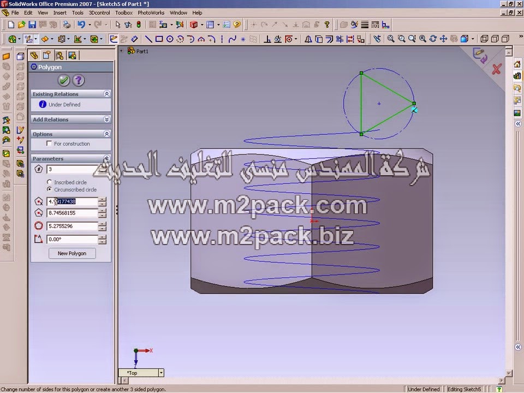Select the Spline sketch tool
Image resolution: width=524 pixels, height=393 pixels.
coord(233,39)
